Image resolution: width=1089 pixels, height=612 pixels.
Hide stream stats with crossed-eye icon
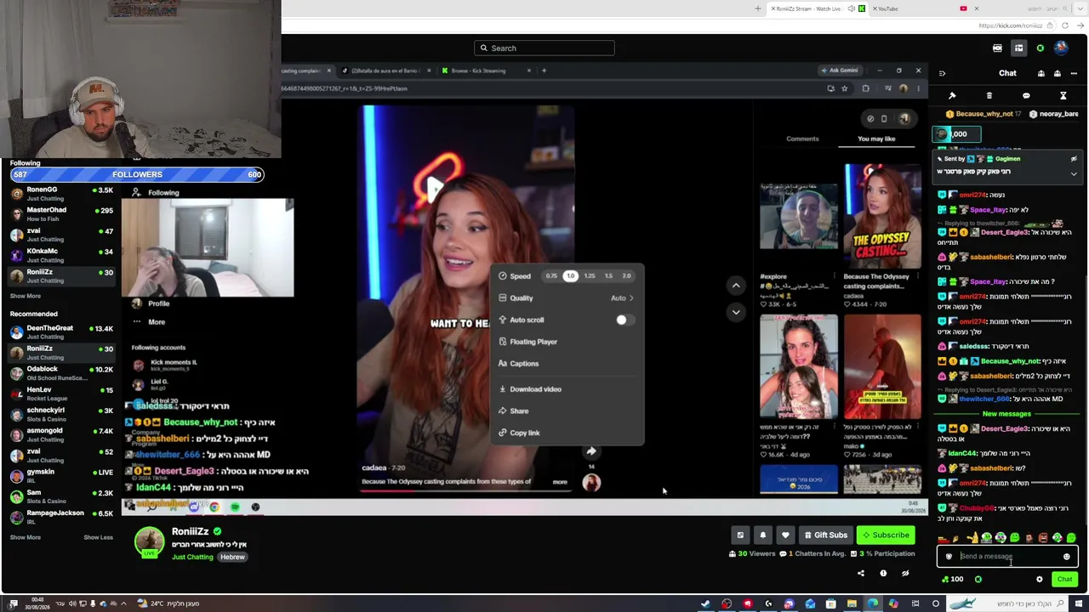(x=905, y=574)
